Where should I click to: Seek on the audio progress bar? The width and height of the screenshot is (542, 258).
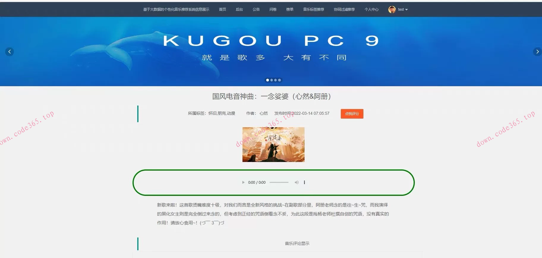[x=279, y=183]
